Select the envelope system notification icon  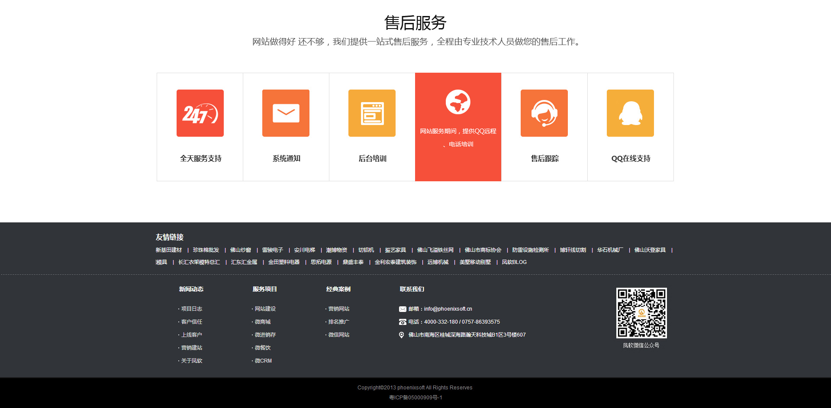[286, 113]
